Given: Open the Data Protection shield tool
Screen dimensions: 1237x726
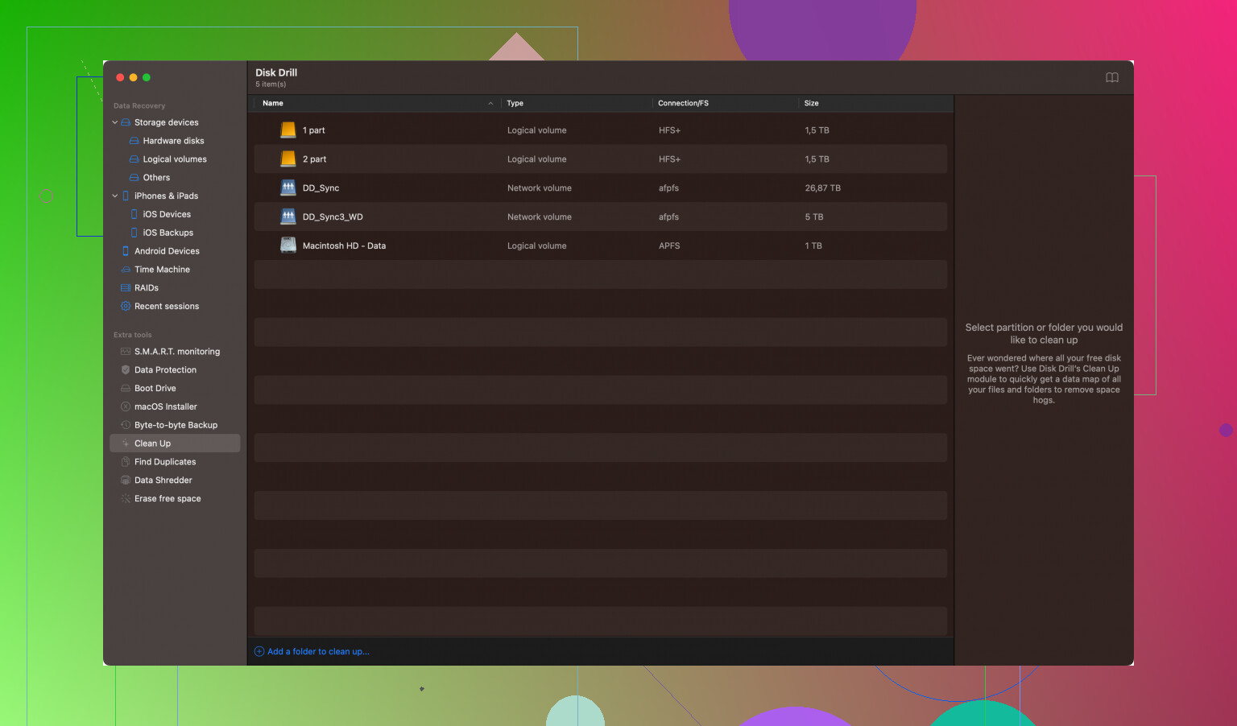Looking at the screenshot, I should 165,370.
